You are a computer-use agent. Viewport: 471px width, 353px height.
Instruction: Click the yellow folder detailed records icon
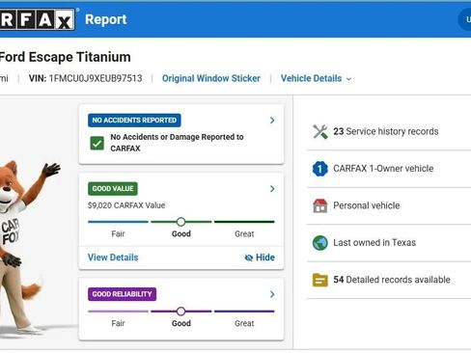coord(320,280)
